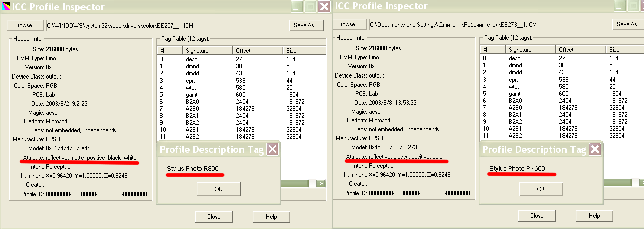Close the left Inspector via Close button

[x=214, y=217]
